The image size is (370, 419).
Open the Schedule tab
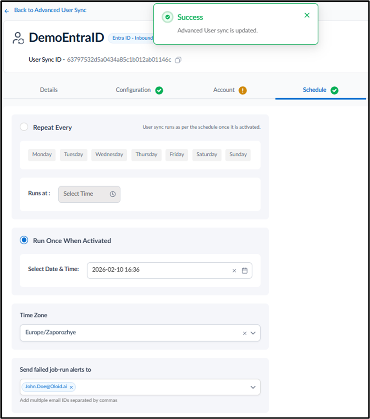pos(314,90)
